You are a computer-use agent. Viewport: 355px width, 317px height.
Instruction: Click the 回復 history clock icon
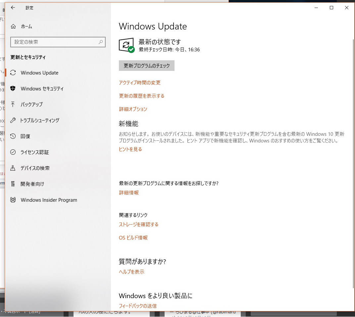[13, 136]
